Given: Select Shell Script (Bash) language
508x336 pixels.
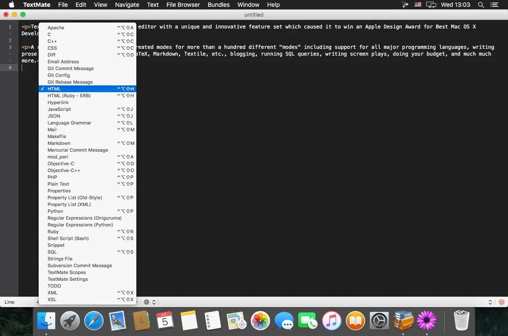Looking at the screenshot, I should [x=87, y=238].
